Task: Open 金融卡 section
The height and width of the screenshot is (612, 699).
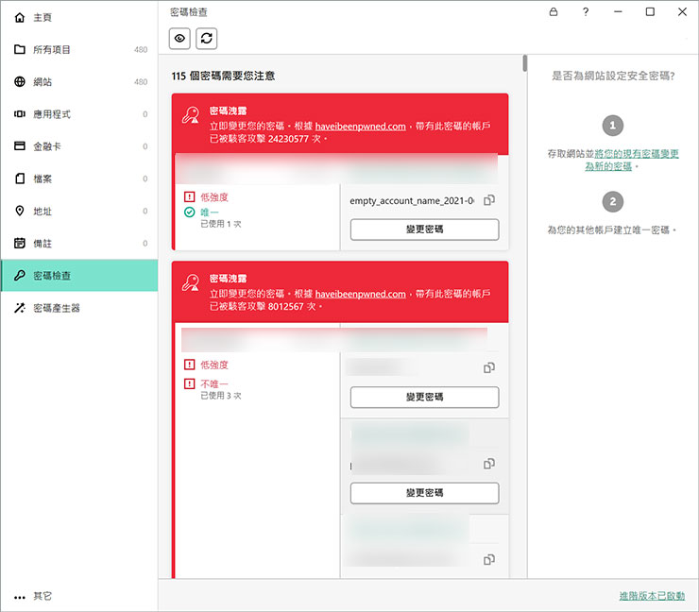Action: pos(79,146)
